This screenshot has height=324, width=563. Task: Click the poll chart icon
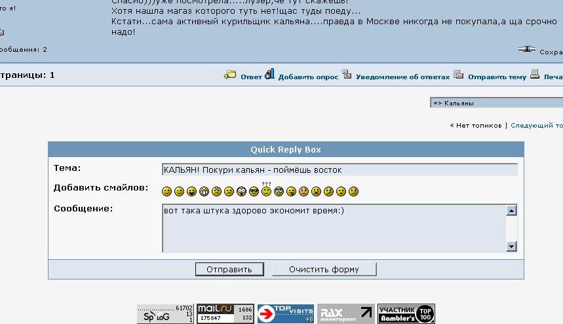point(269,75)
